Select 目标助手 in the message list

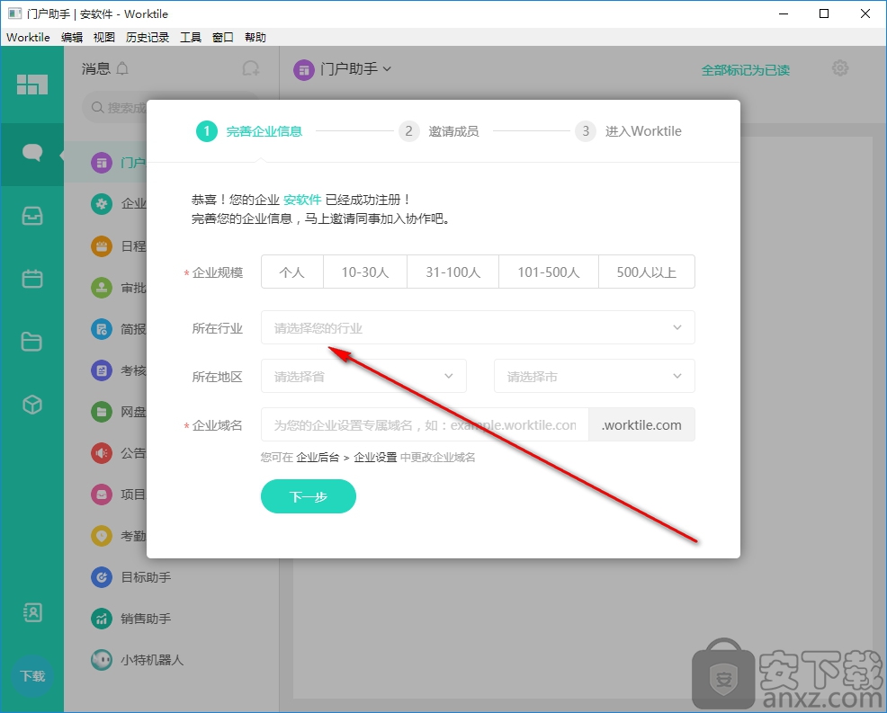coord(146,577)
